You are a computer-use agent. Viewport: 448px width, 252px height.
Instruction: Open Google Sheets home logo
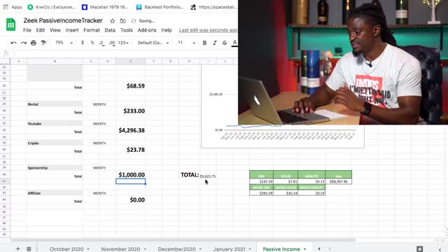(11, 24)
